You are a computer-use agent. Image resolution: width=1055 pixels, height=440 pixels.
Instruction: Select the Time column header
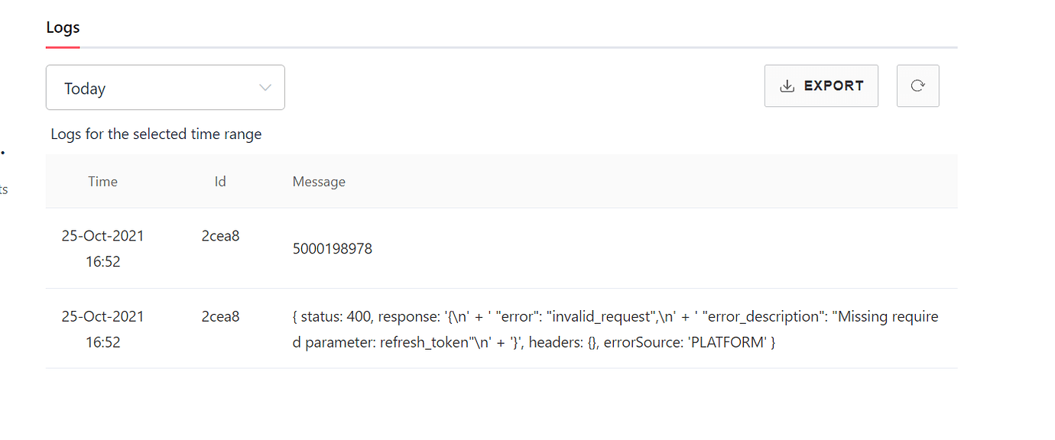click(102, 181)
